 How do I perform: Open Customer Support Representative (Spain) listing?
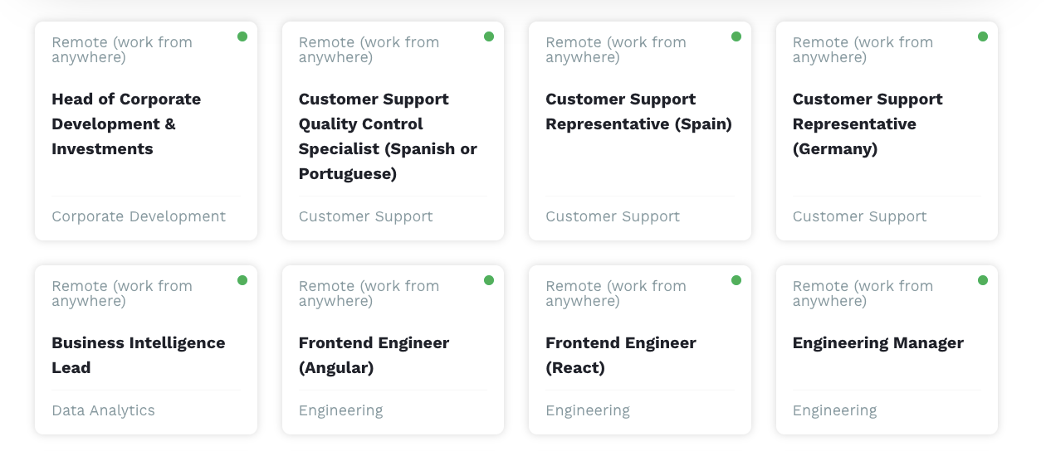tap(638, 111)
